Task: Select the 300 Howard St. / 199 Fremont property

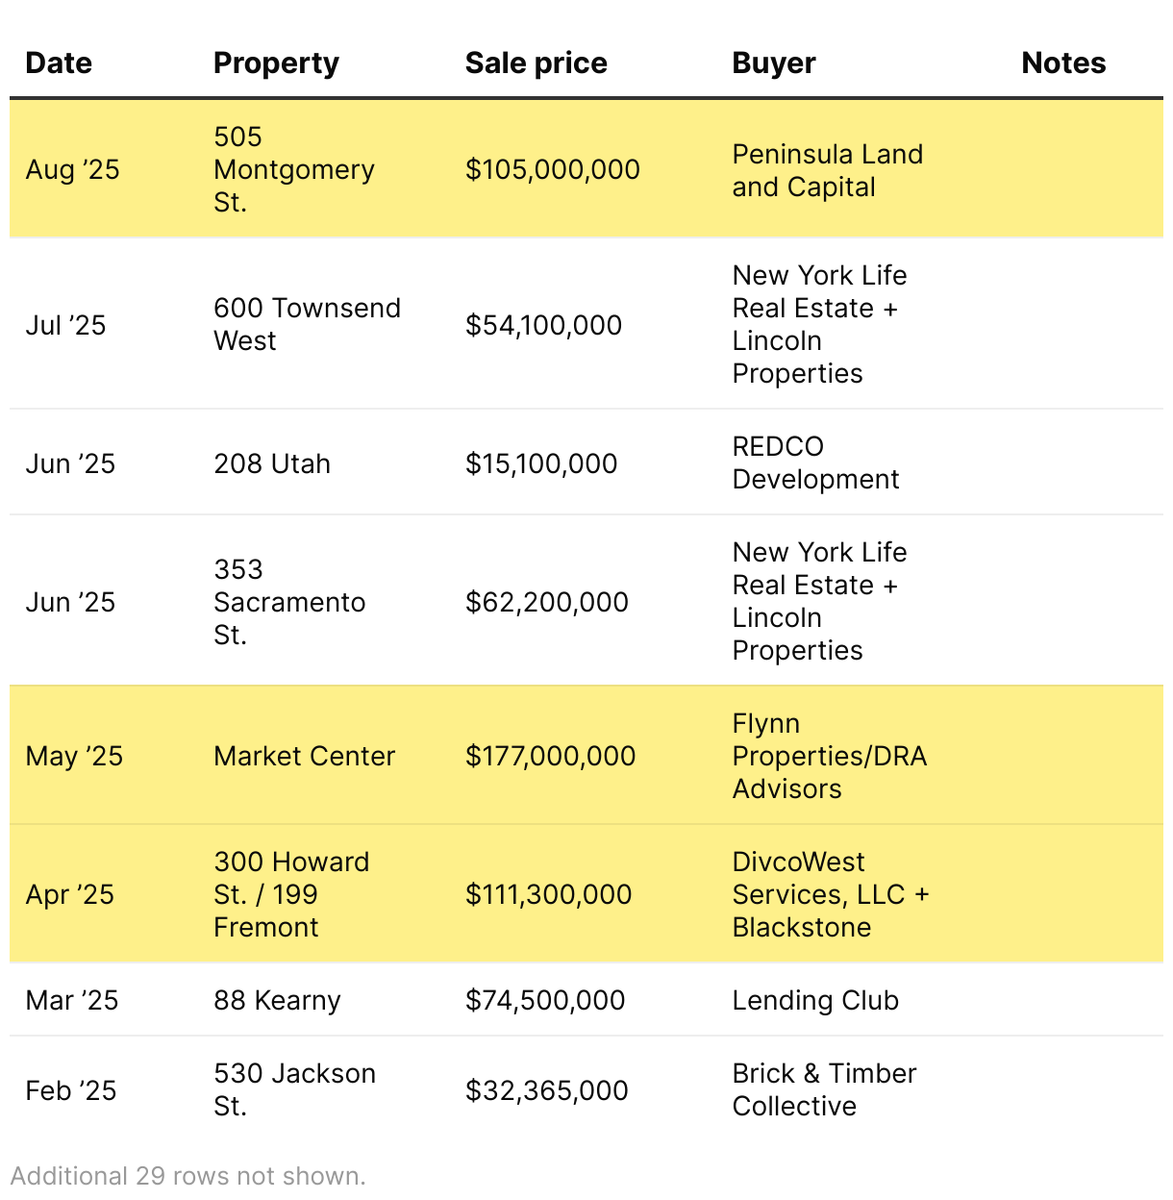Action: [x=291, y=894]
